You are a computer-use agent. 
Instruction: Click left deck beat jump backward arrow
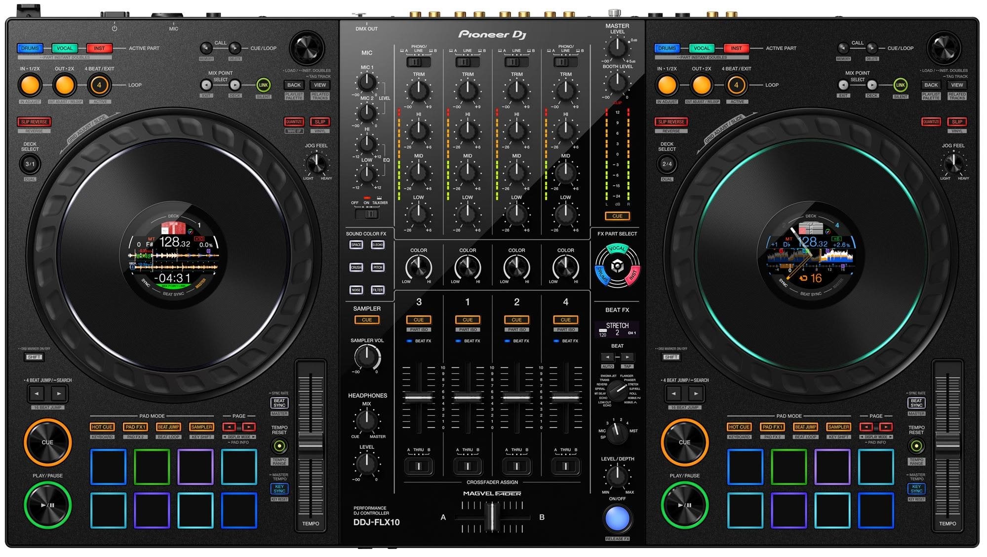(x=37, y=394)
